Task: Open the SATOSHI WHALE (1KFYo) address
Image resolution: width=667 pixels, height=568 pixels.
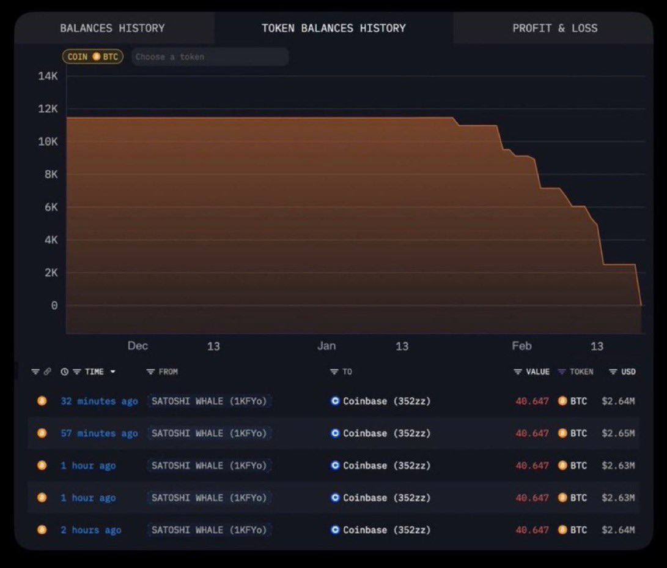Action: (x=208, y=401)
